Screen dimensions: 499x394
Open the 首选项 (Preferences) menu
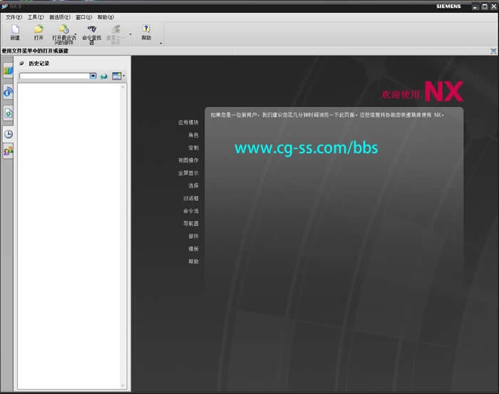pos(60,16)
